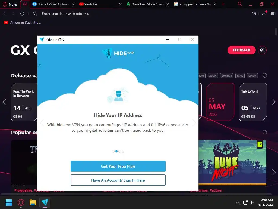Close the hide.me VPN window
This screenshot has height=209, width=278.
coord(192,39)
